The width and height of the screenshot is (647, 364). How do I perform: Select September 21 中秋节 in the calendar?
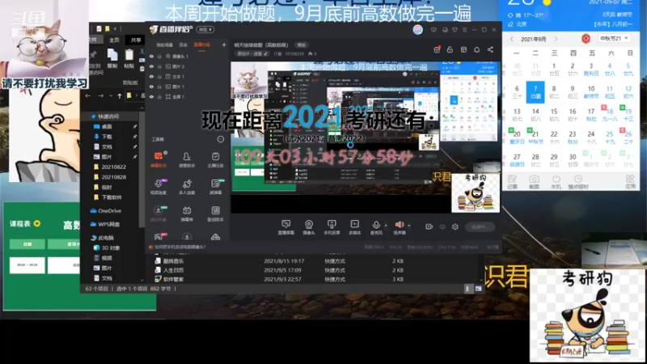(x=535, y=137)
